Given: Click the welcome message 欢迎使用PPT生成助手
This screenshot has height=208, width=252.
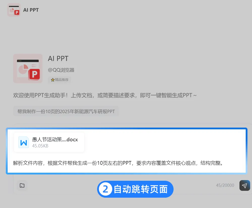Looking at the screenshot, I should pos(105,95).
